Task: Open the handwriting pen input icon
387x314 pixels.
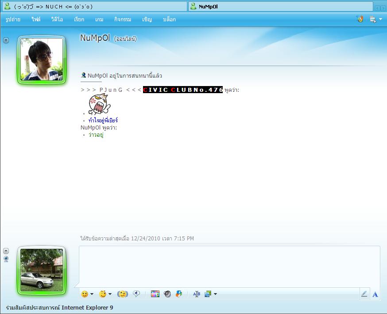Action: pos(364,294)
